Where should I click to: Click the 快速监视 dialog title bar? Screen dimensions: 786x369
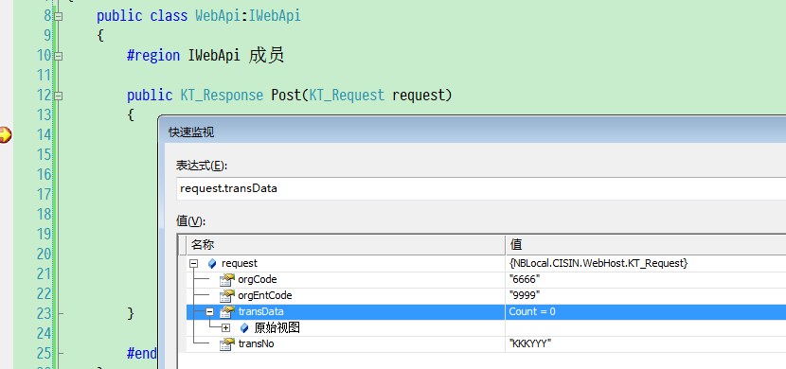tap(473, 132)
